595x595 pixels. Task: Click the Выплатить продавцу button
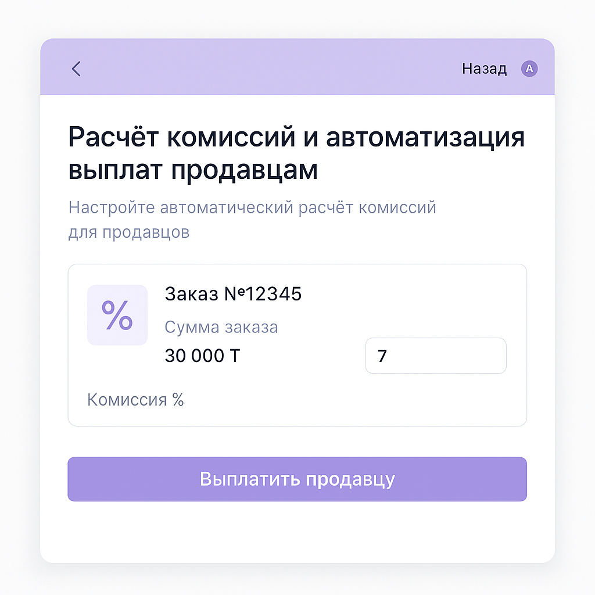coord(297,479)
